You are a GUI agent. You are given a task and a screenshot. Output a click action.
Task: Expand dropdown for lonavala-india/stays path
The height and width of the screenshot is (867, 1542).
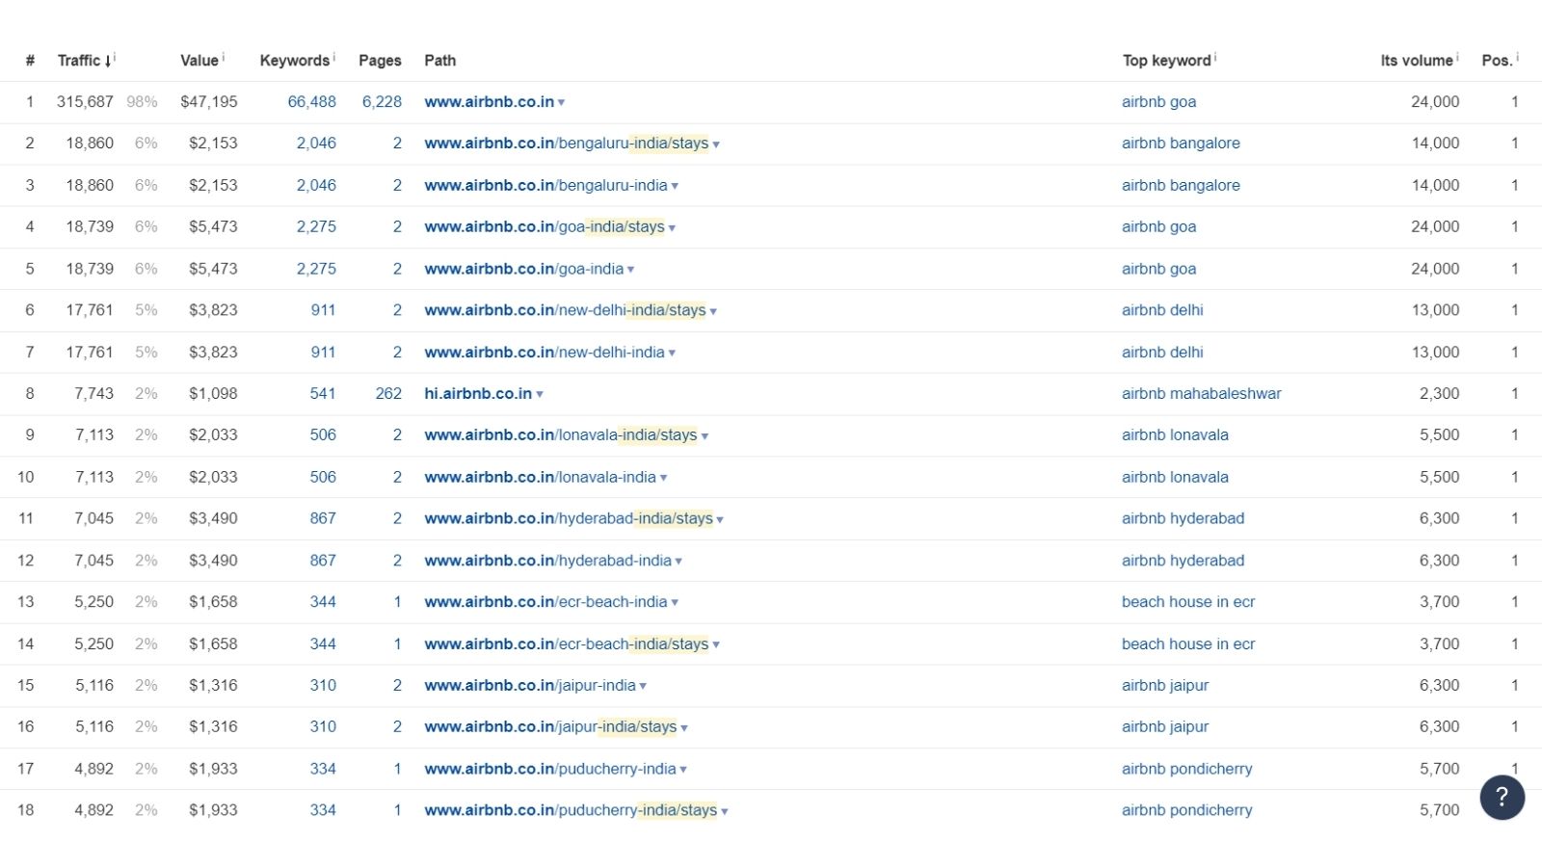705,436
